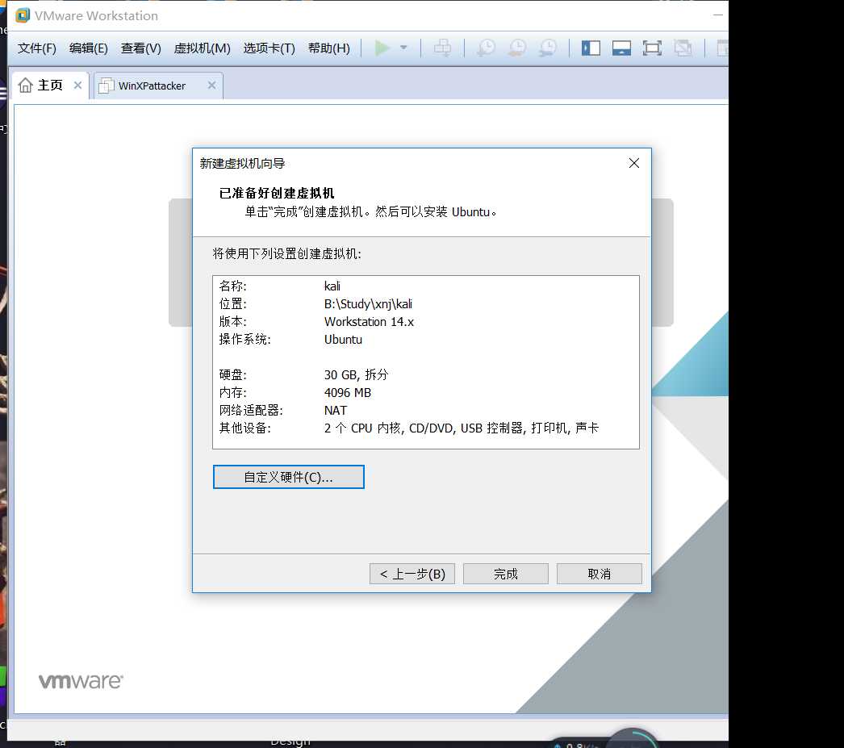
Task: Close the 主页 tab
Action: (77, 85)
